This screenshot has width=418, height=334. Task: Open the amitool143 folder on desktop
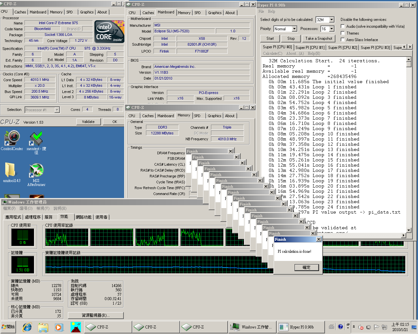[x=12, y=172]
